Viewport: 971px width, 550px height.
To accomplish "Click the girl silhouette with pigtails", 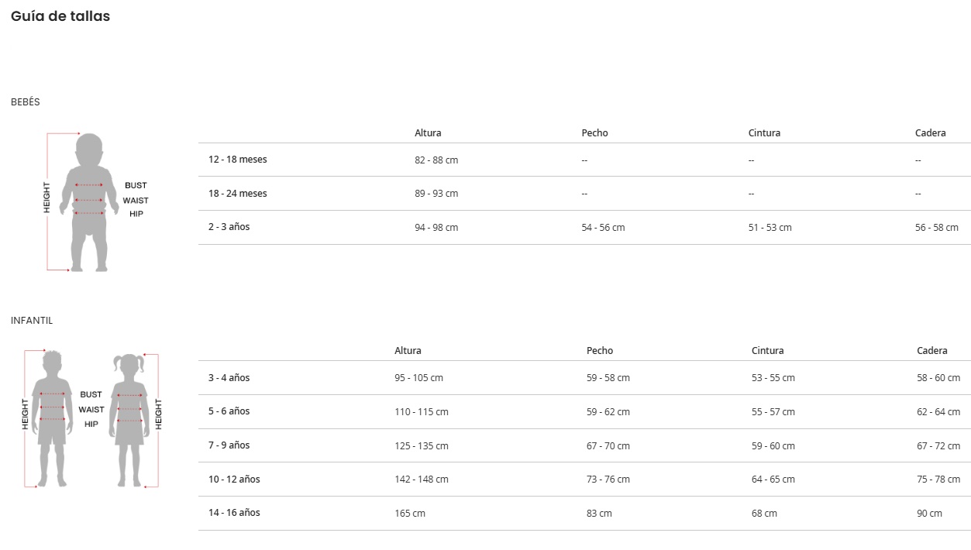I will pyautogui.click(x=129, y=418).
